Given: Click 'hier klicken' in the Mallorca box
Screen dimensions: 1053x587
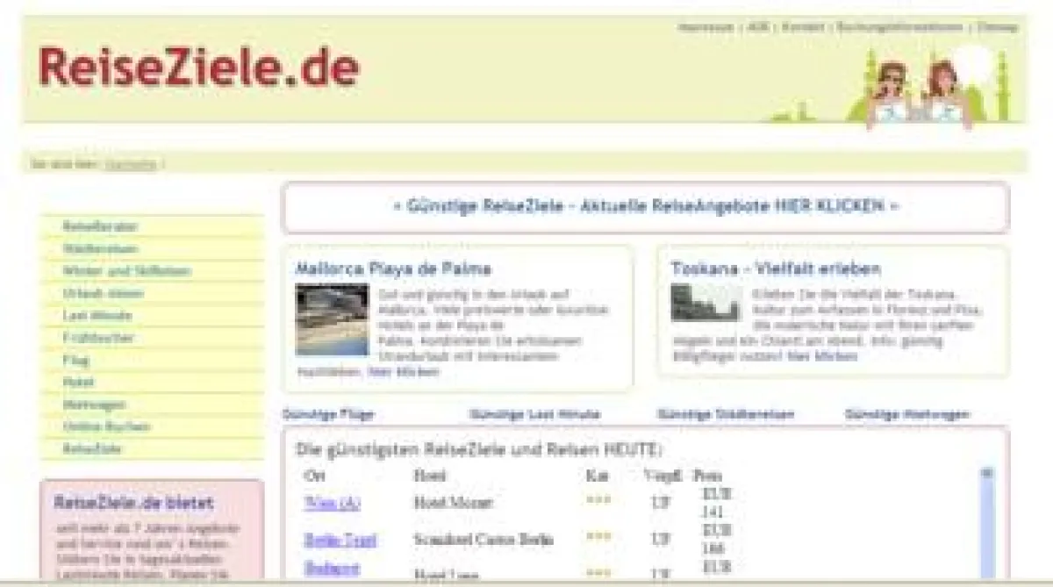Looking at the screenshot, I should (x=404, y=372).
